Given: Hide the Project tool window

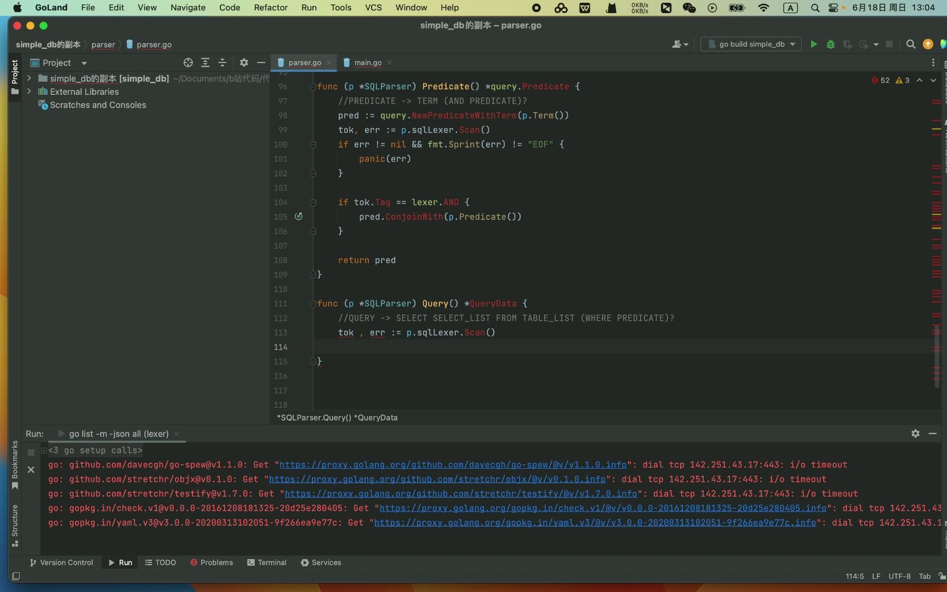Looking at the screenshot, I should point(261,62).
